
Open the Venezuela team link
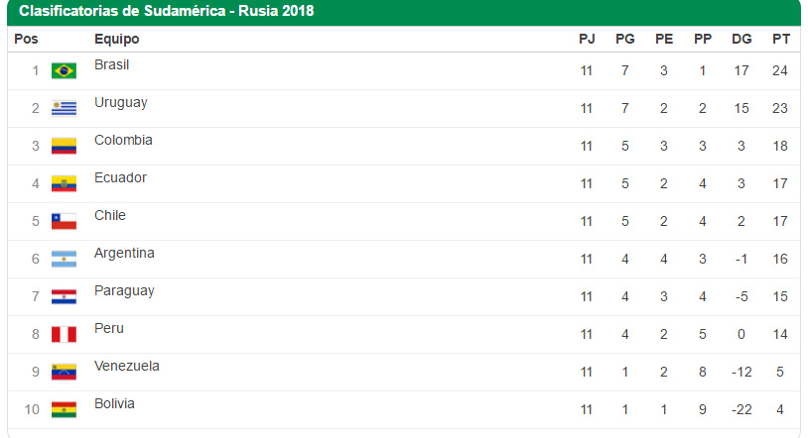pyautogui.click(x=126, y=367)
